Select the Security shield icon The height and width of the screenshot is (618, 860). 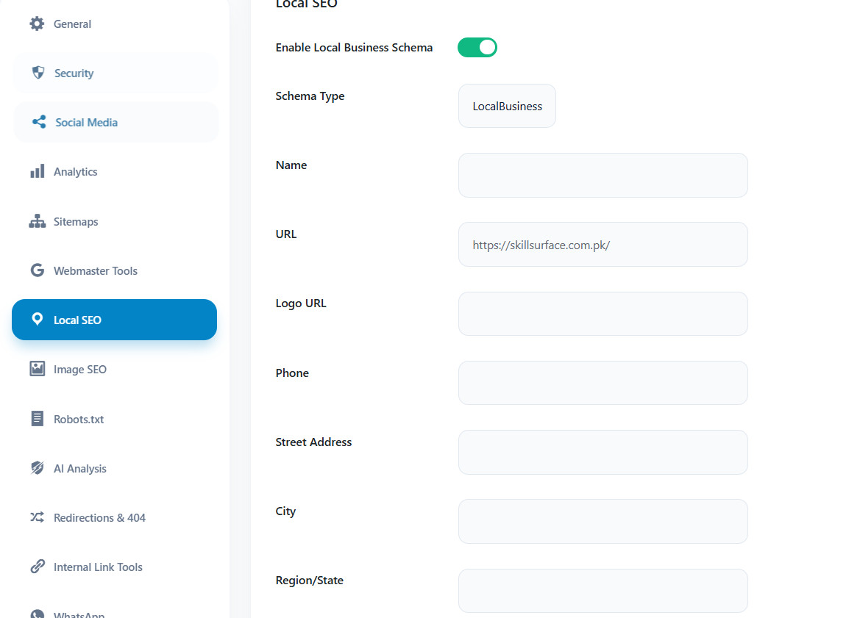[x=36, y=73]
